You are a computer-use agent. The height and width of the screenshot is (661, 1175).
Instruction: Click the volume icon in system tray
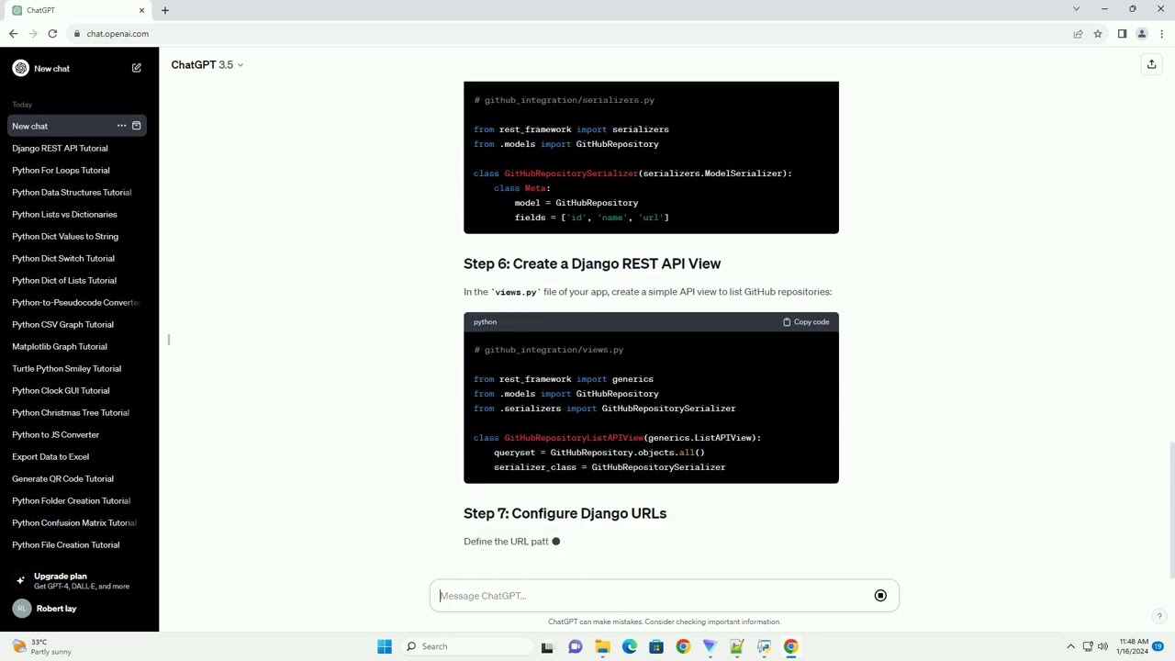[x=1102, y=646]
